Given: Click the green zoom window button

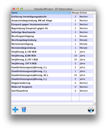Looking at the screenshot, I should (22, 9).
